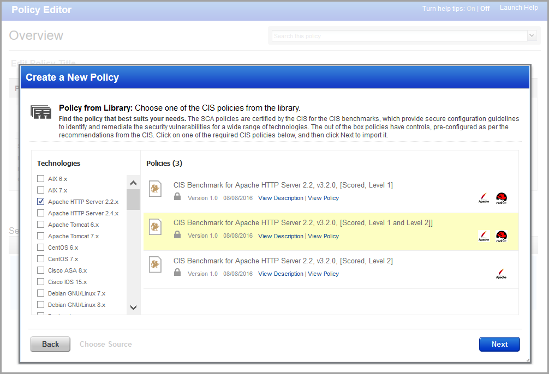549x374 pixels.
Task: Turn help tips Off
Action: 485,8
